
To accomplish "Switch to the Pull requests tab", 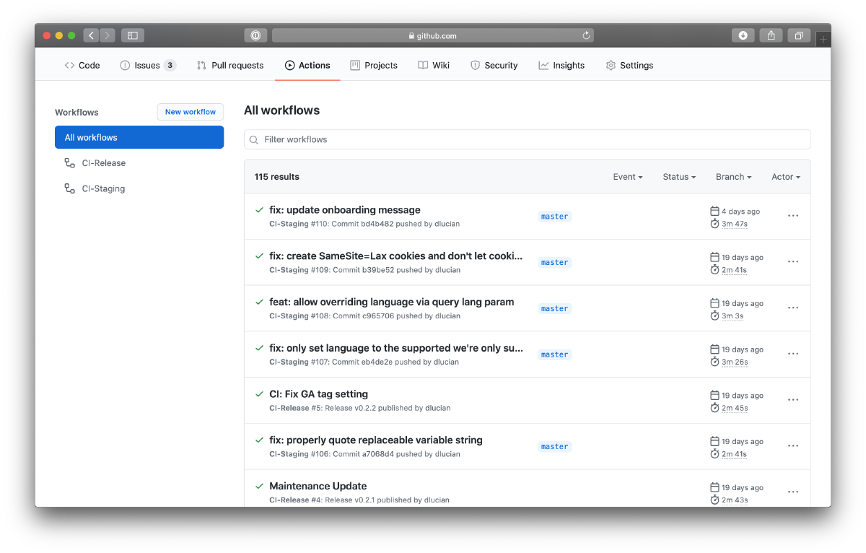I will point(229,65).
